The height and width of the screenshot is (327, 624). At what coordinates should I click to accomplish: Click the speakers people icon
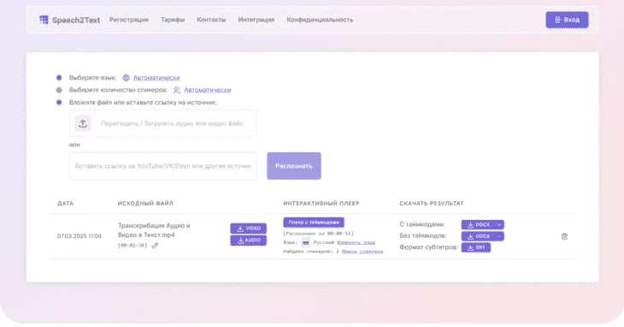177,90
